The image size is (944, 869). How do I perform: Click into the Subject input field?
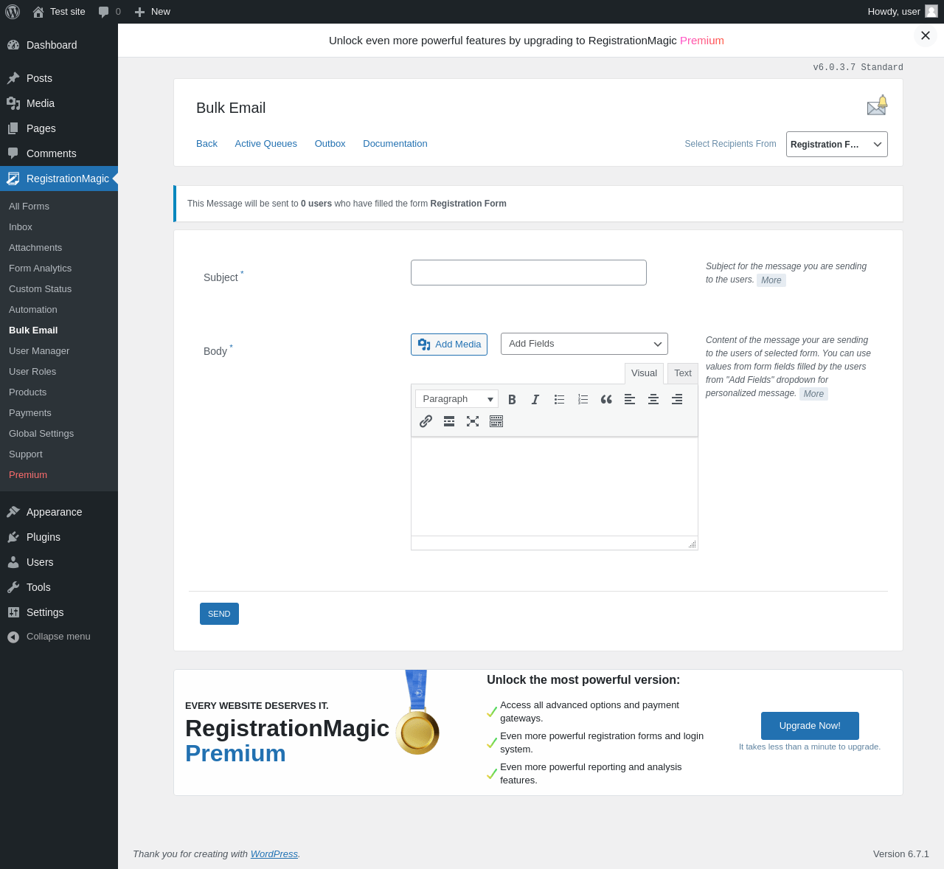529,272
